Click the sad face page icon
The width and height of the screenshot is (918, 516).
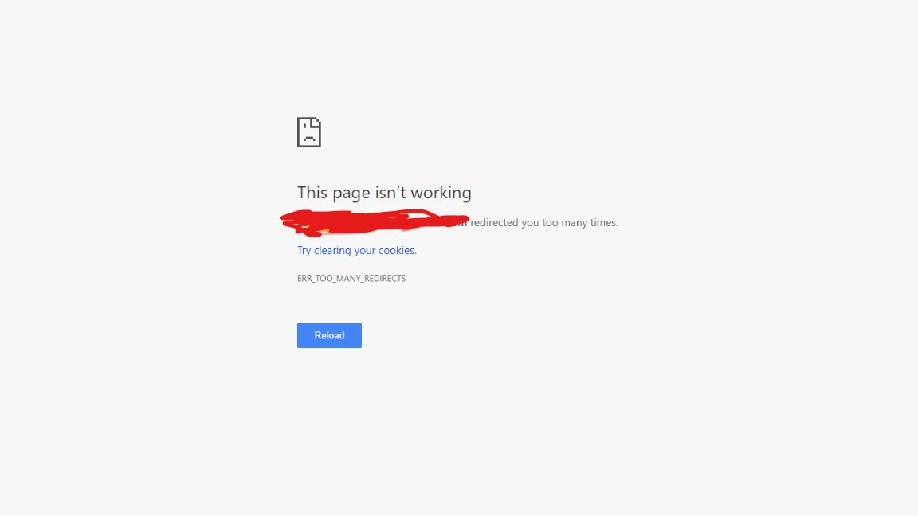coord(309,132)
